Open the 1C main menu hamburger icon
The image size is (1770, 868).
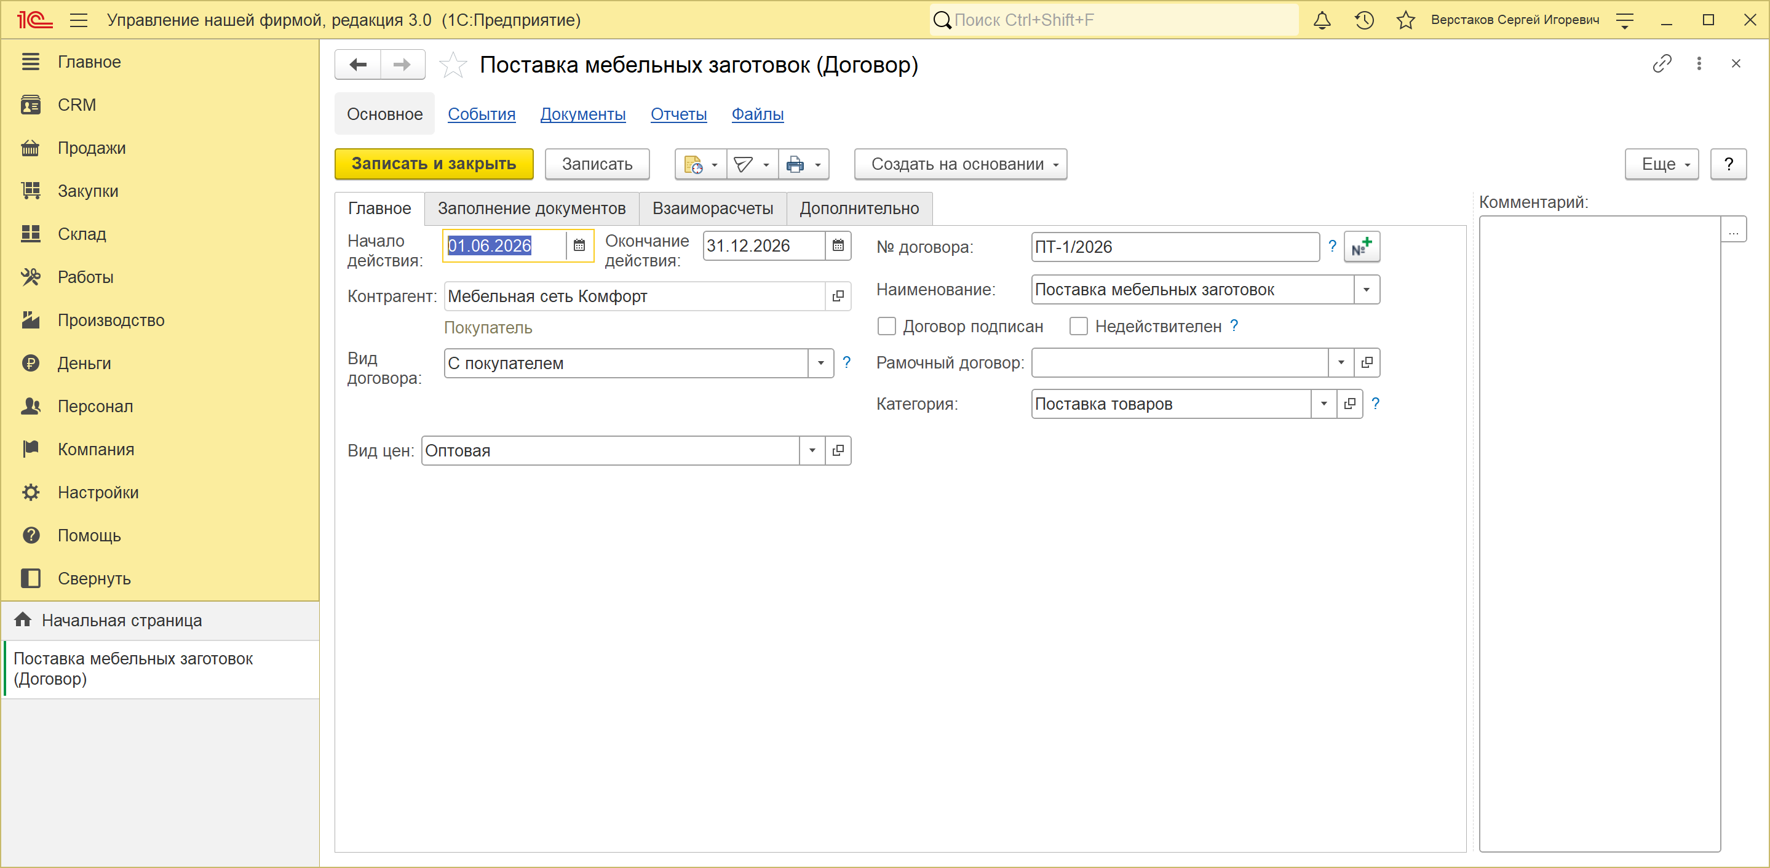coord(78,20)
